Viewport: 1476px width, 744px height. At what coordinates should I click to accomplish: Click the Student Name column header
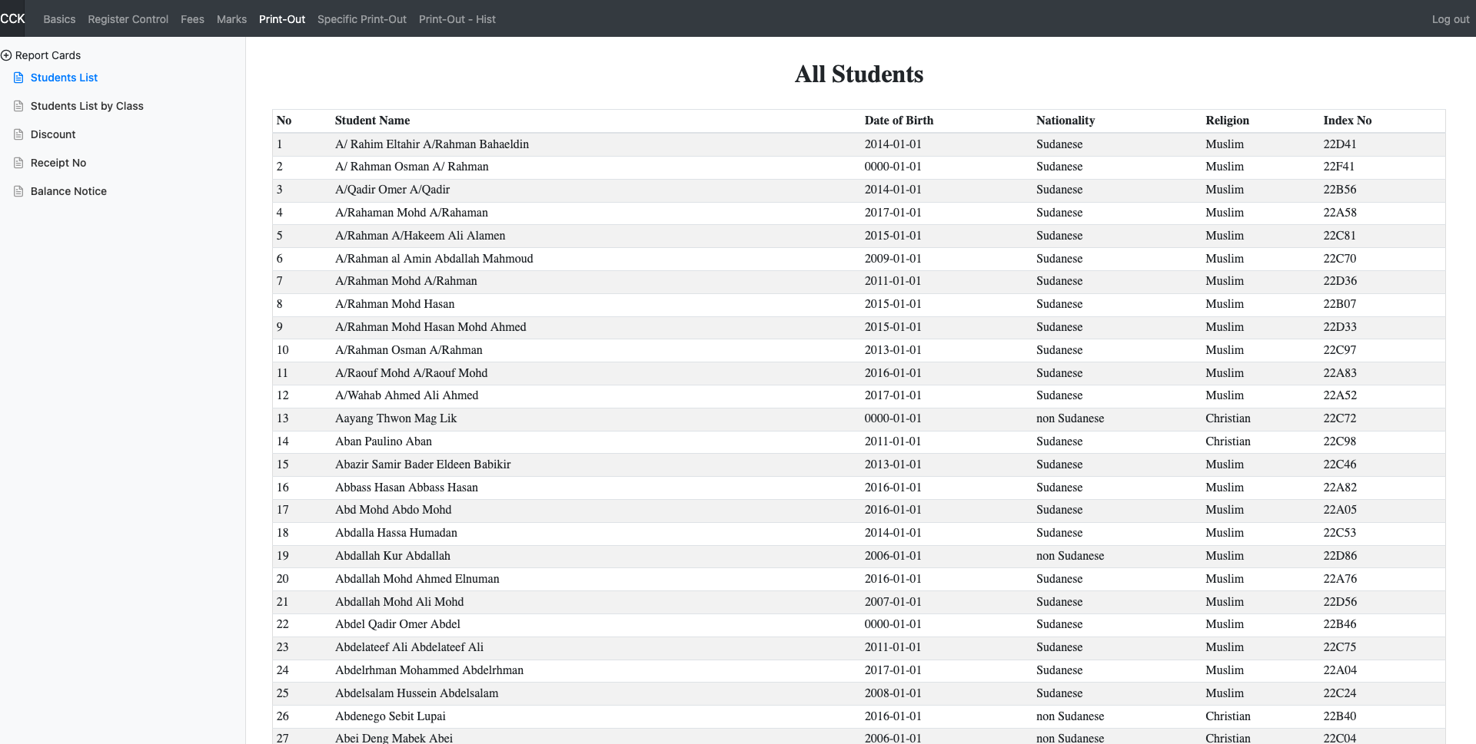tap(372, 121)
